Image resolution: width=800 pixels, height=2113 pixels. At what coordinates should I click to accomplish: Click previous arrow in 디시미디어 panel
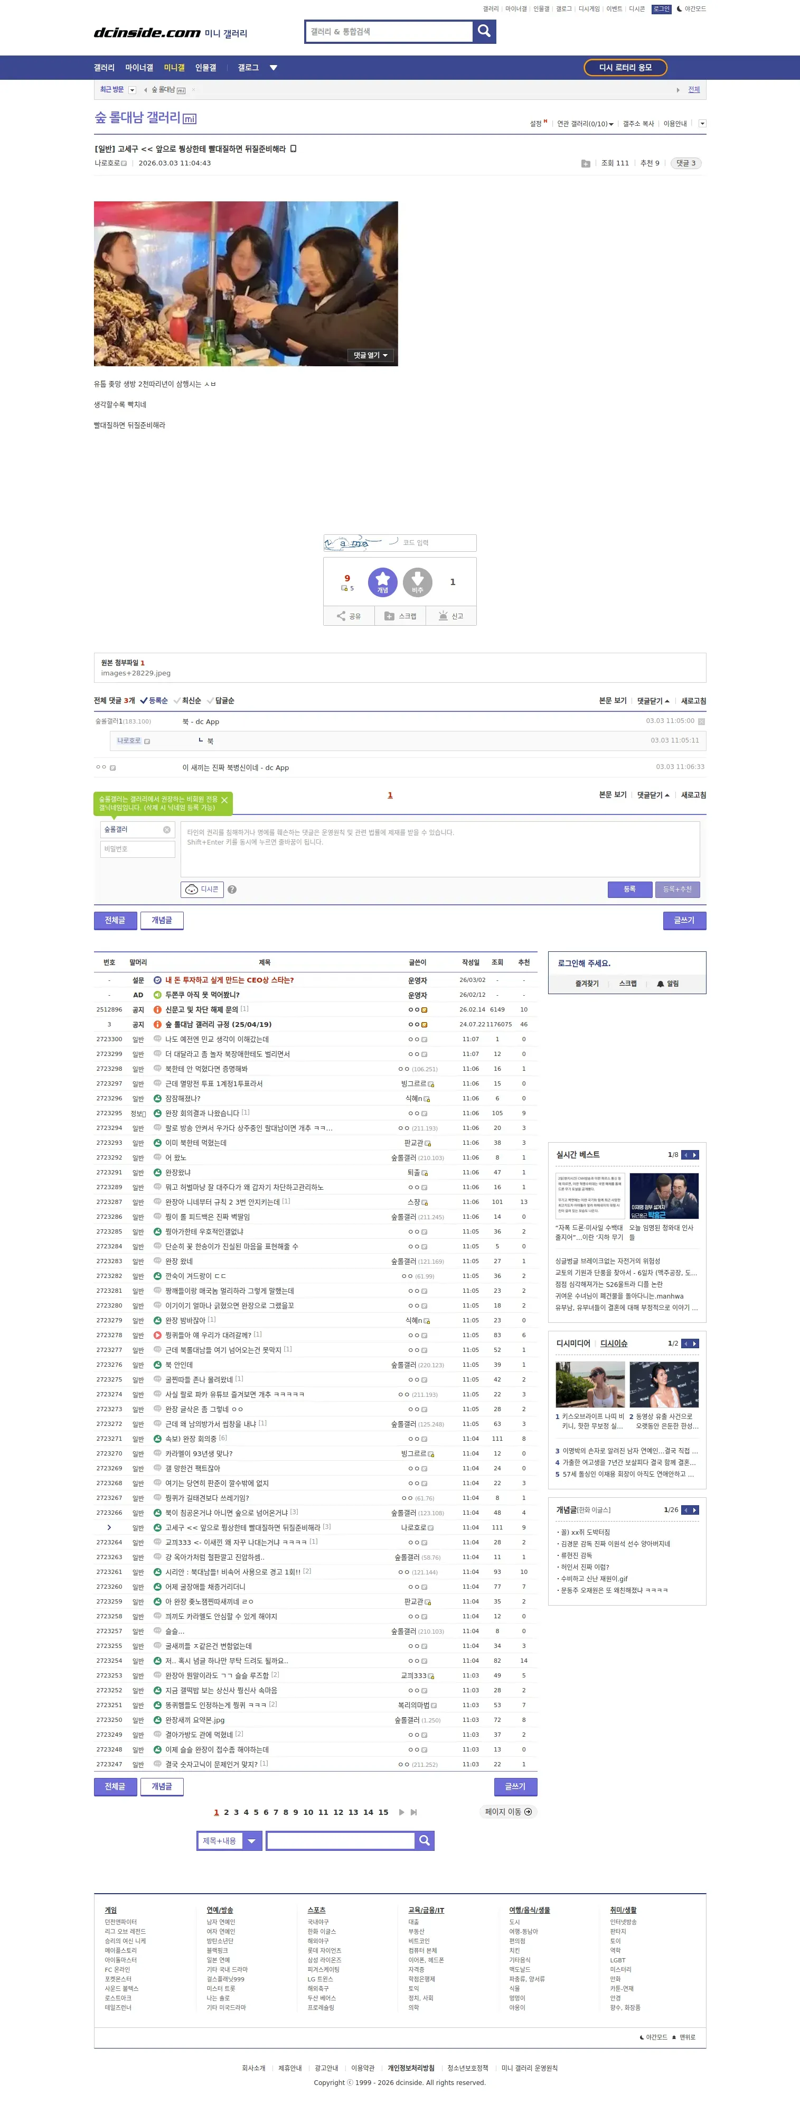[686, 1343]
